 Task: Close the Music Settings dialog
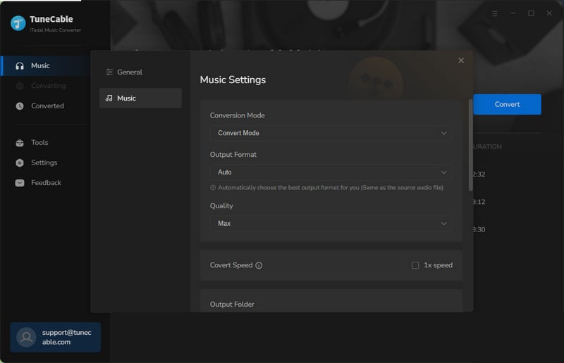[x=461, y=60]
